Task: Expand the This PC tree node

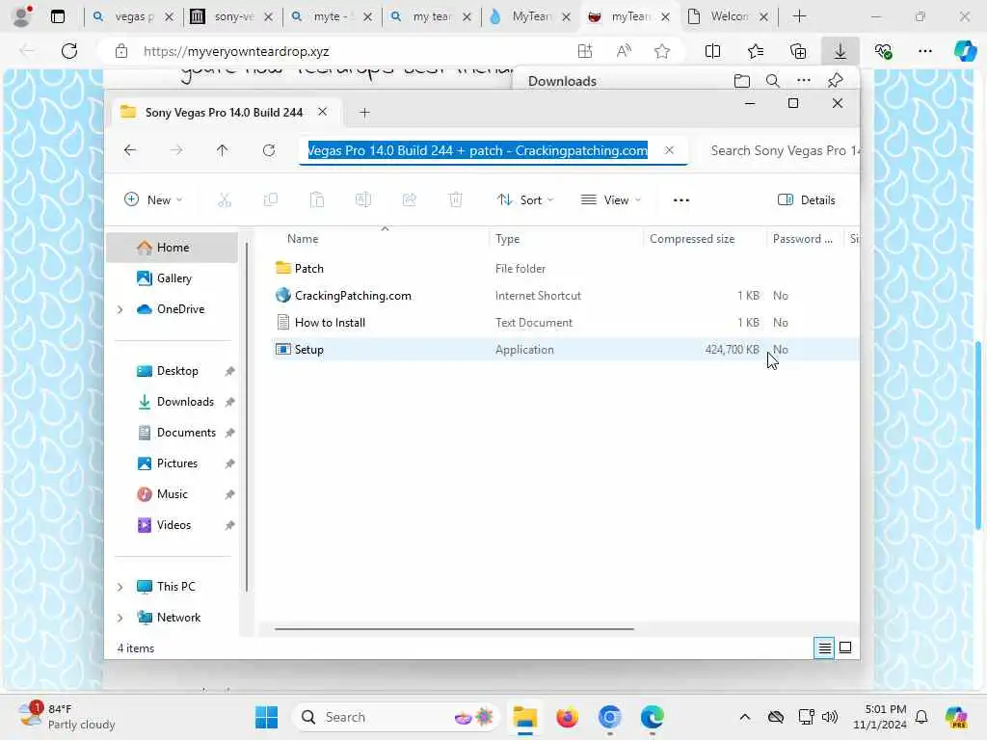Action: click(x=120, y=587)
